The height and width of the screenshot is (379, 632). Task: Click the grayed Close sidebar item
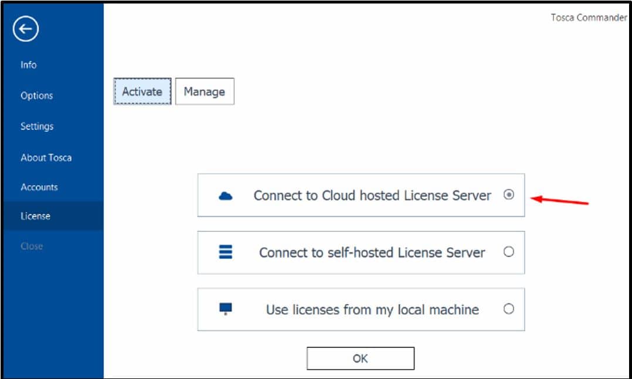[x=32, y=246]
